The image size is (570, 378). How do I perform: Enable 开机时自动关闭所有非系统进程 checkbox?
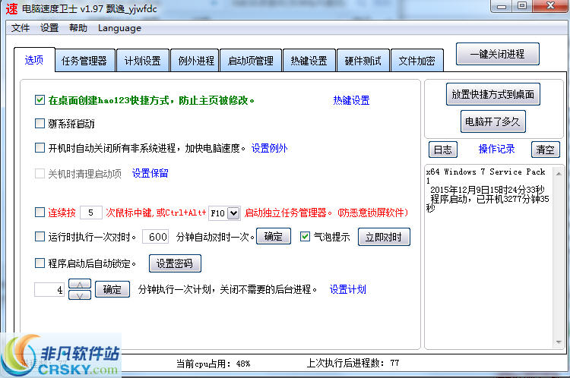coord(40,148)
